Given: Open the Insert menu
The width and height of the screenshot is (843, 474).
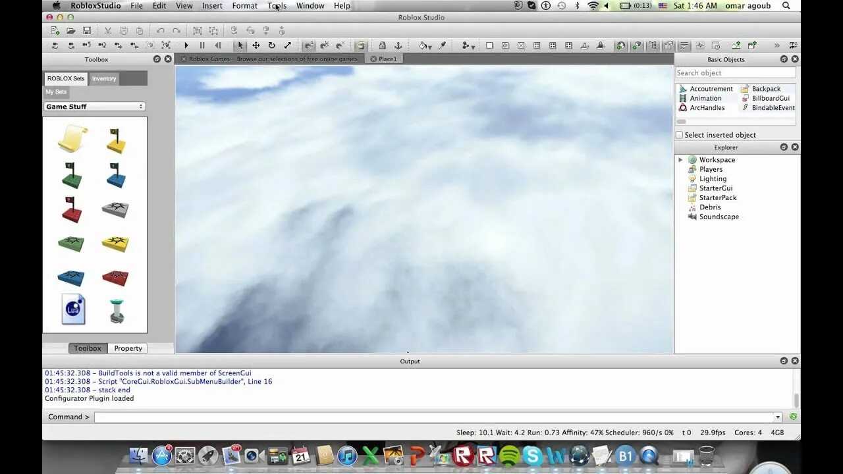Looking at the screenshot, I should [x=212, y=6].
